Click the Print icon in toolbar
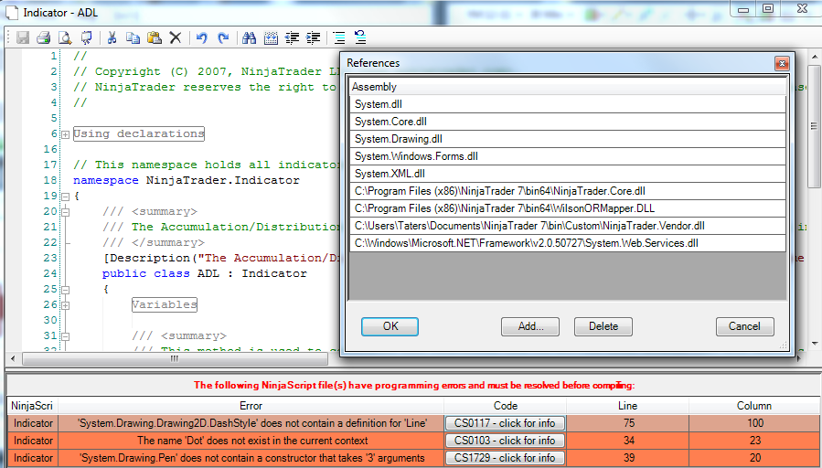822x468 pixels. click(x=44, y=37)
